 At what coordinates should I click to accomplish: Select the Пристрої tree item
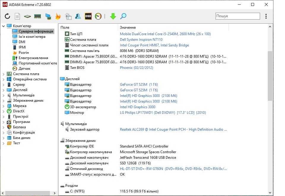click(20, 116)
